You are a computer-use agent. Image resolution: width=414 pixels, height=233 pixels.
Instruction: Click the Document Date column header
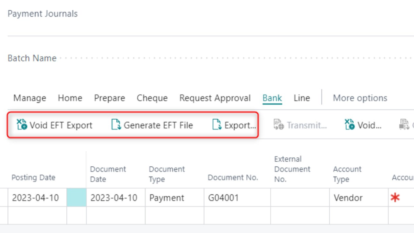tap(108, 174)
